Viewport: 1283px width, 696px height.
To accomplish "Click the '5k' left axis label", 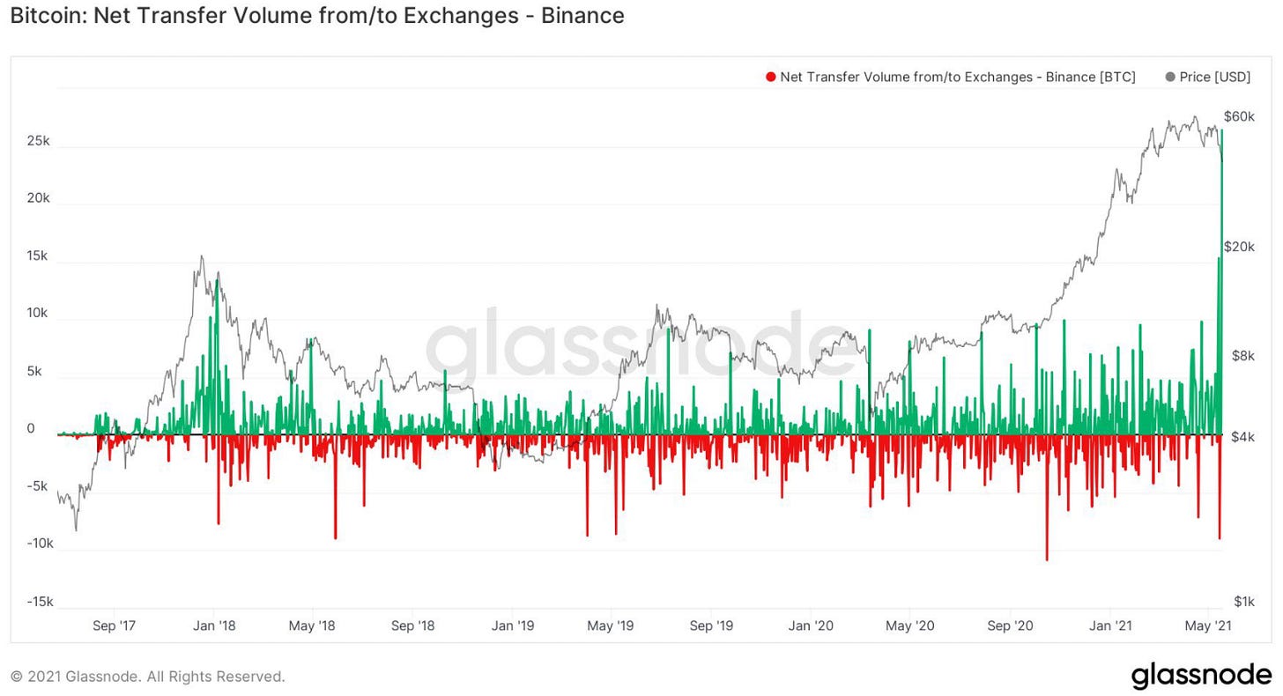I will 32,372.
